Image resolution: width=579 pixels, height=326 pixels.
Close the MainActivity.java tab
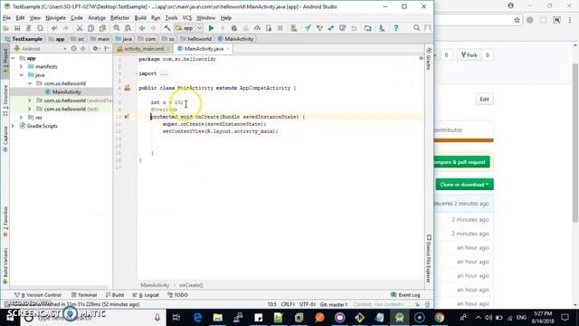pyautogui.click(x=228, y=49)
